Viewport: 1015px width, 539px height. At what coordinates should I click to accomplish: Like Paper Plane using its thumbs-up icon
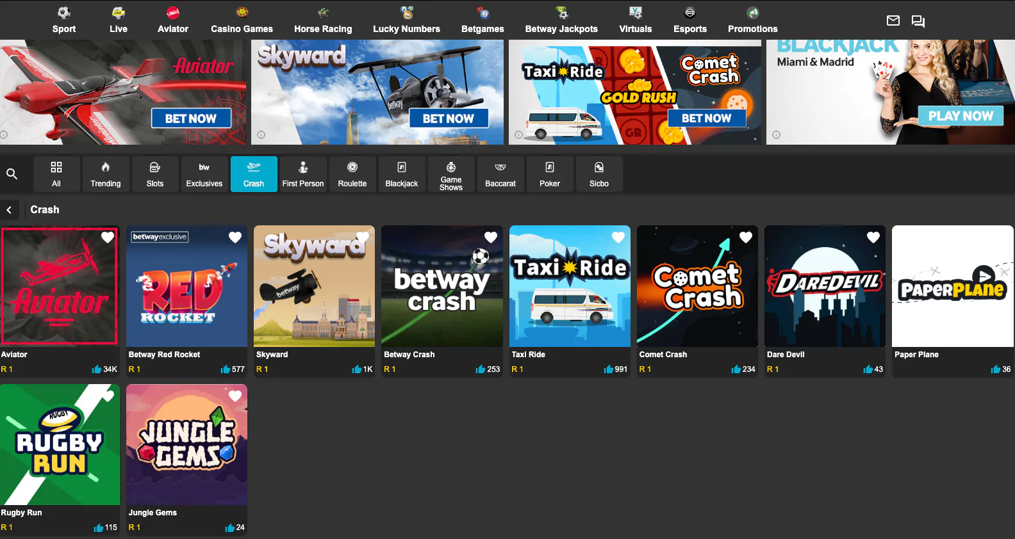pyautogui.click(x=996, y=369)
